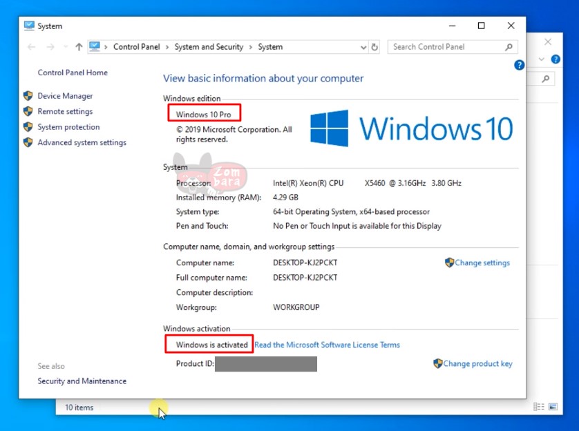
Task: Click the 4.29 GB installed memory value
Action: click(285, 198)
